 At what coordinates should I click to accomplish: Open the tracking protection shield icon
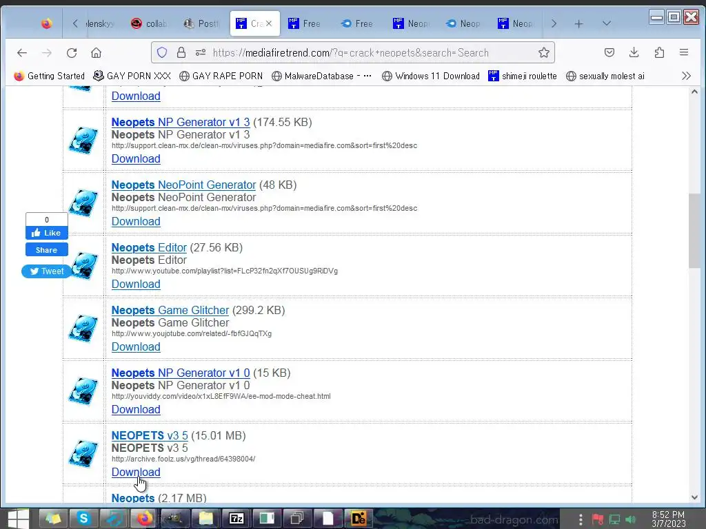(x=162, y=52)
